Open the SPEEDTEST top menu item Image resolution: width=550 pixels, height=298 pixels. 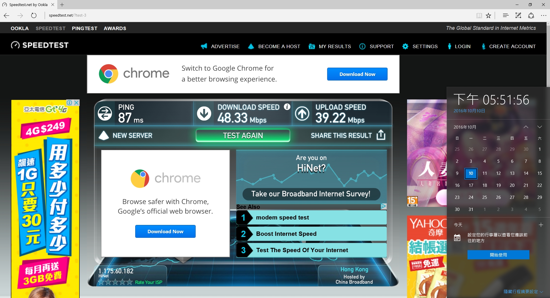(x=51, y=28)
